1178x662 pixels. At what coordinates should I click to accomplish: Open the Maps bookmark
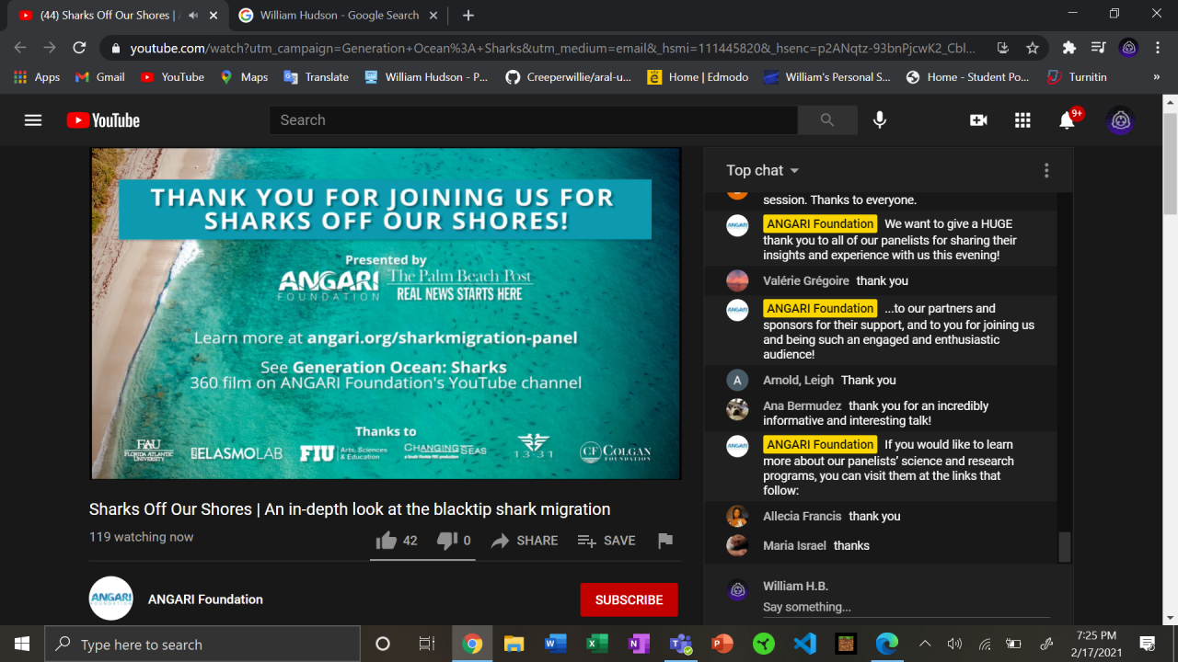pyautogui.click(x=244, y=77)
